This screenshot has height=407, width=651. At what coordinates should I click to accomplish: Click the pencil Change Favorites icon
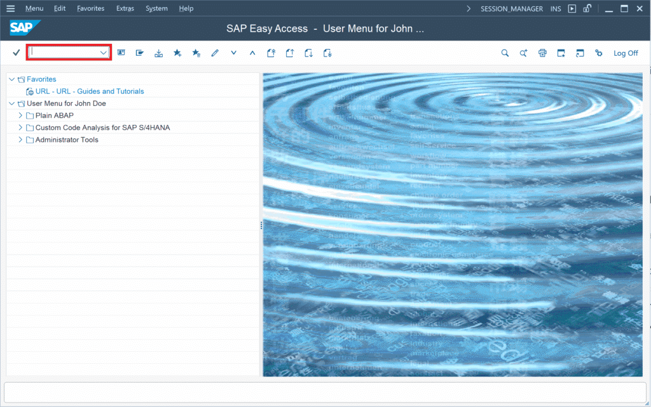[x=215, y=53]
